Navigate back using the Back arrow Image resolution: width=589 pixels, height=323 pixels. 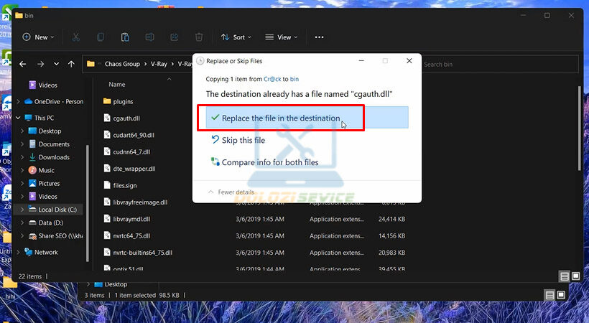click(x=23, y=64)
